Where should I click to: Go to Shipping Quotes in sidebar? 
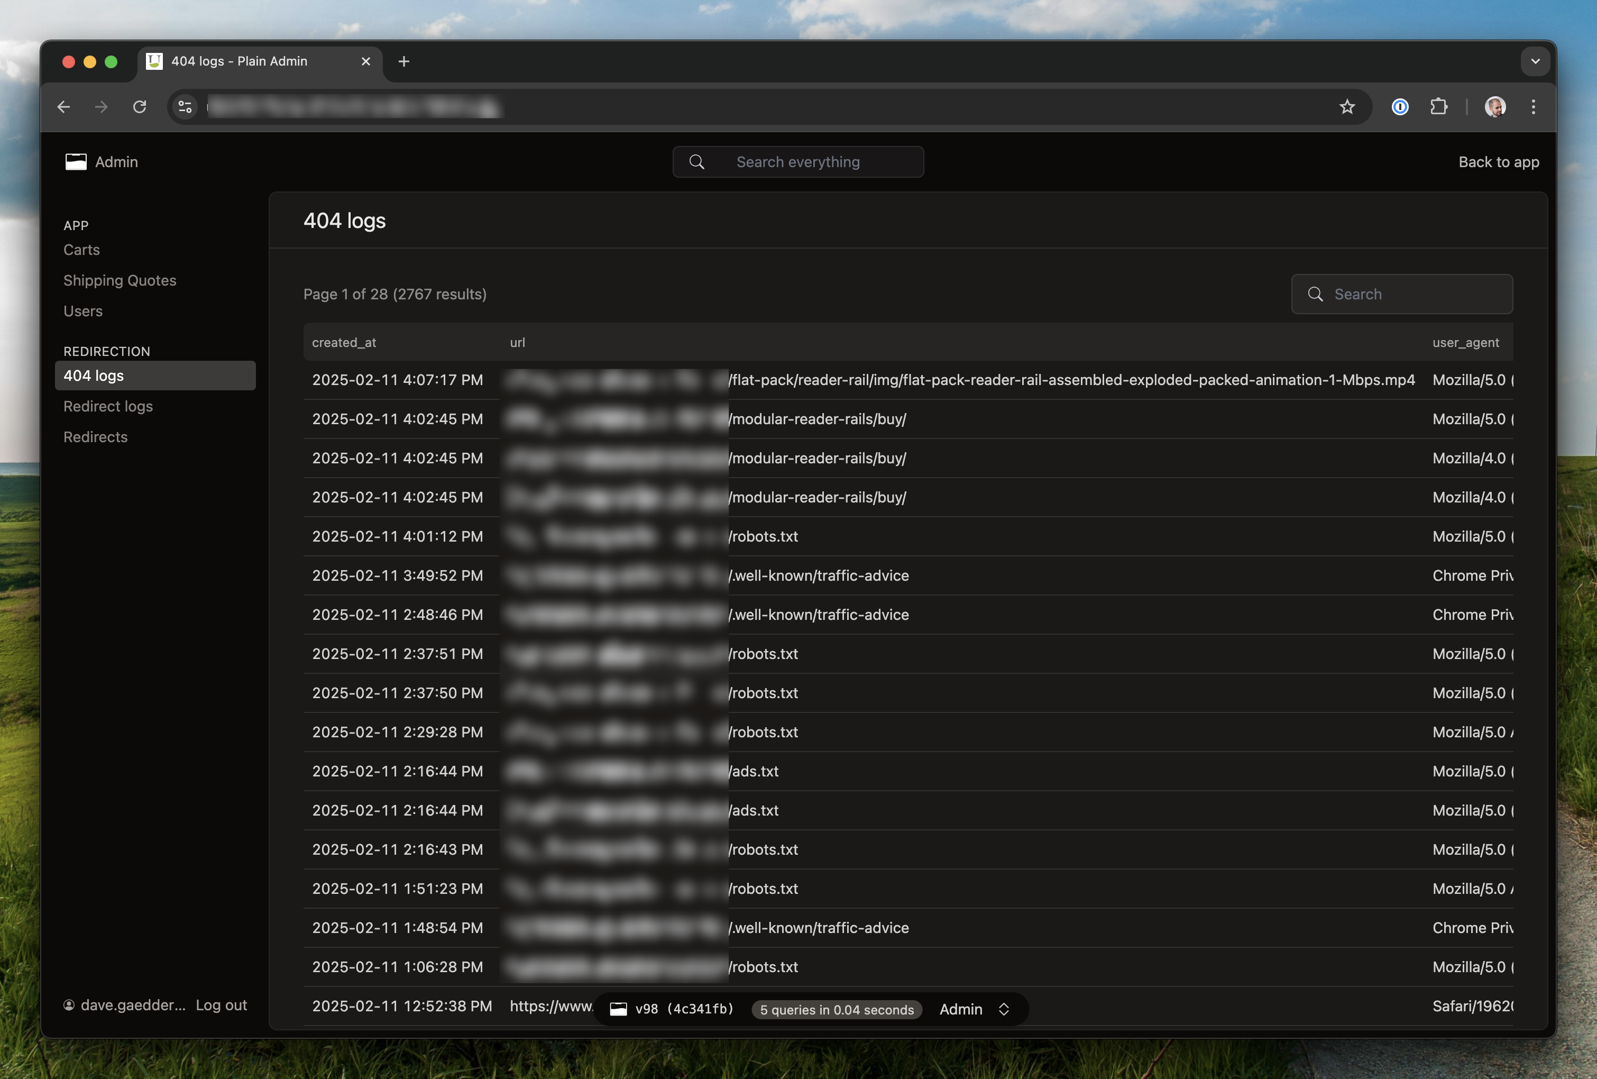120,280
